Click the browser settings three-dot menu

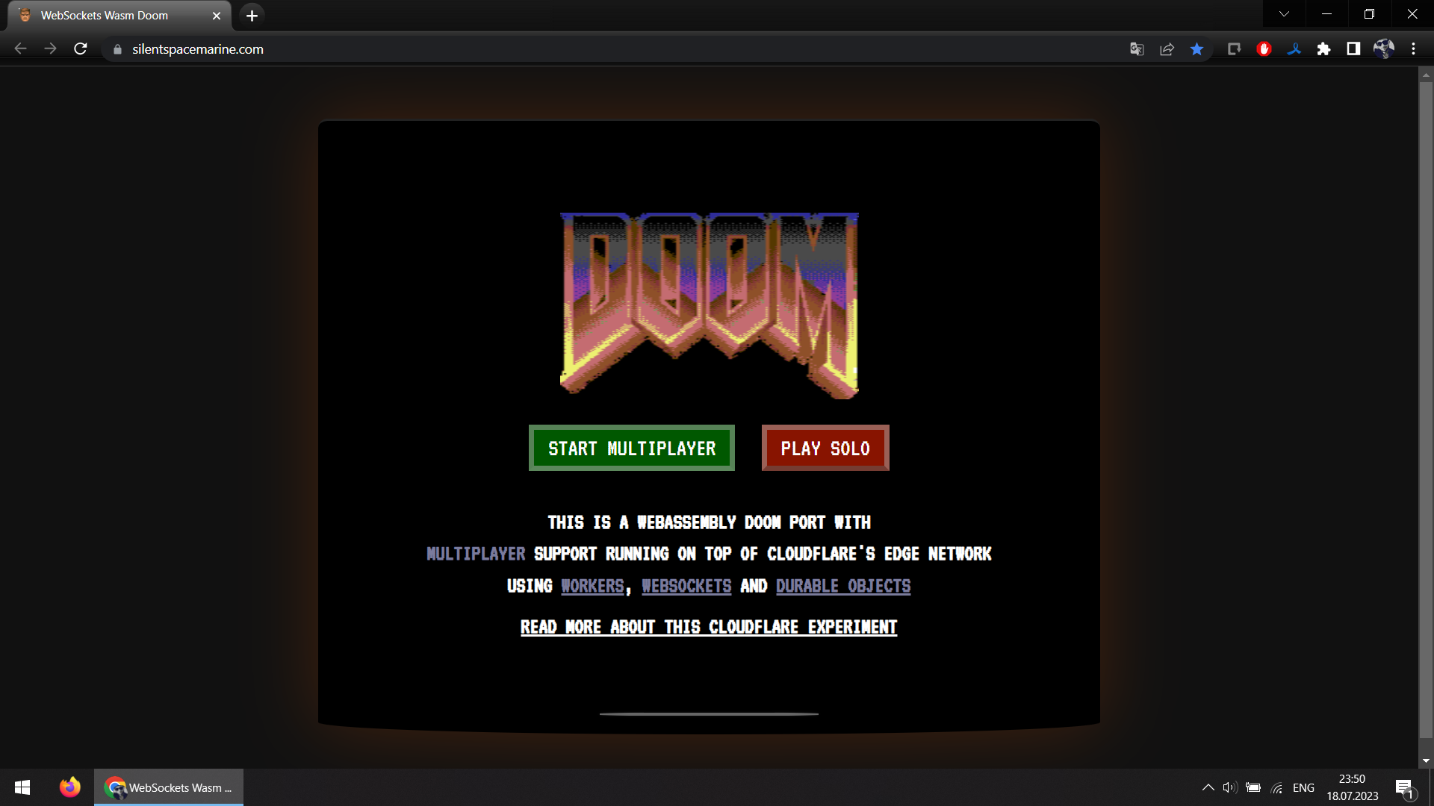pyautogui.click(x=1413, y=49)
